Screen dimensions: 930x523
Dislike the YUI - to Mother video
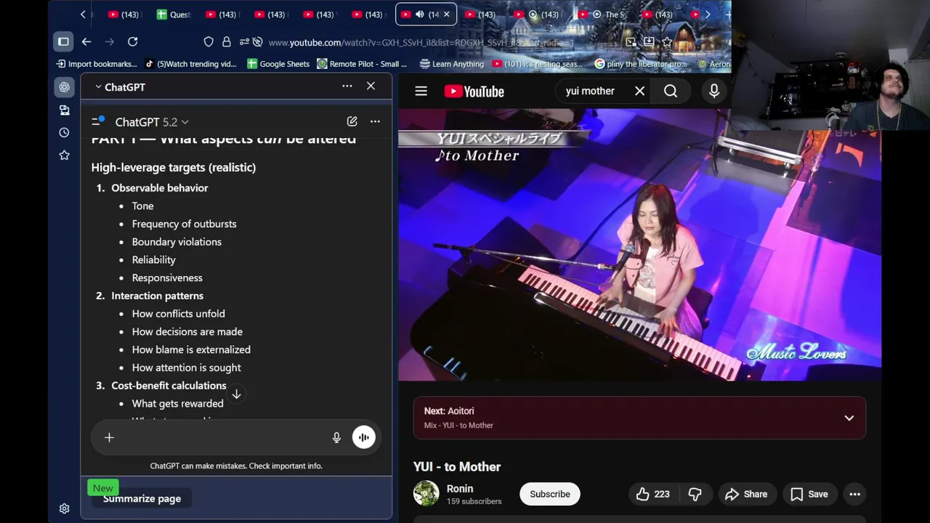click(695, 494)
